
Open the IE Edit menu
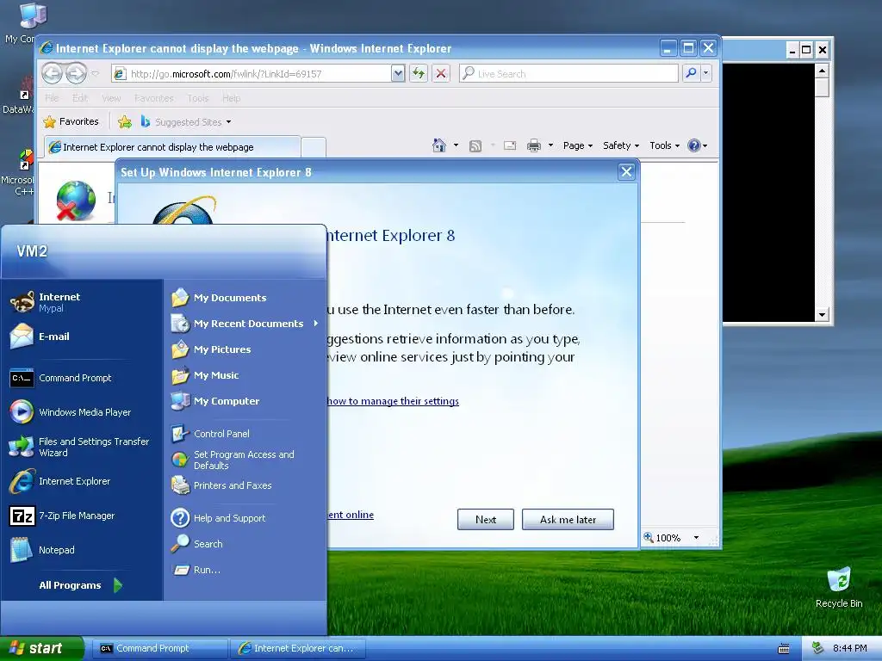80,98
